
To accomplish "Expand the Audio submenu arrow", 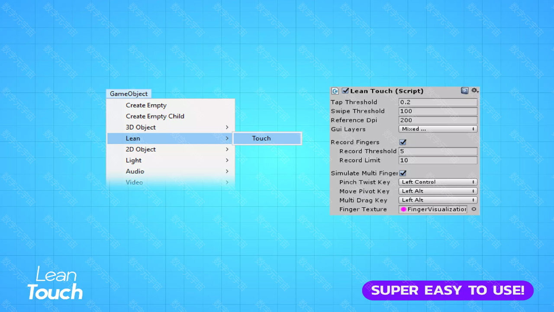I will [x=227, y=172].
